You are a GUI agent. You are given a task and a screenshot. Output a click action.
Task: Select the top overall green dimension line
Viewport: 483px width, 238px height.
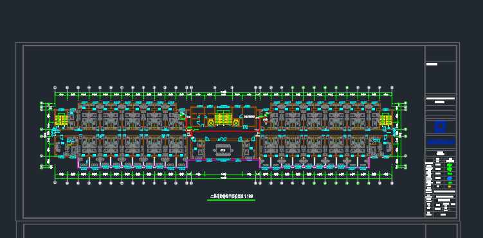[x=223, y=92]
